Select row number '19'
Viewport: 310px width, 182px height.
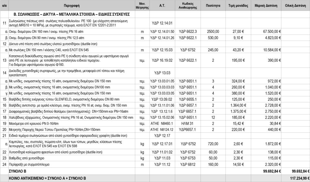pyautogui.click(x=4, y=123)
